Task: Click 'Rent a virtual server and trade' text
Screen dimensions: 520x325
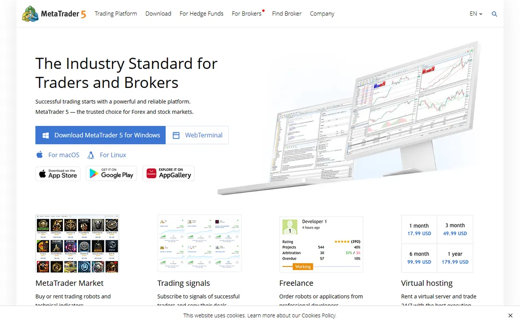Action: coord(438,296)
